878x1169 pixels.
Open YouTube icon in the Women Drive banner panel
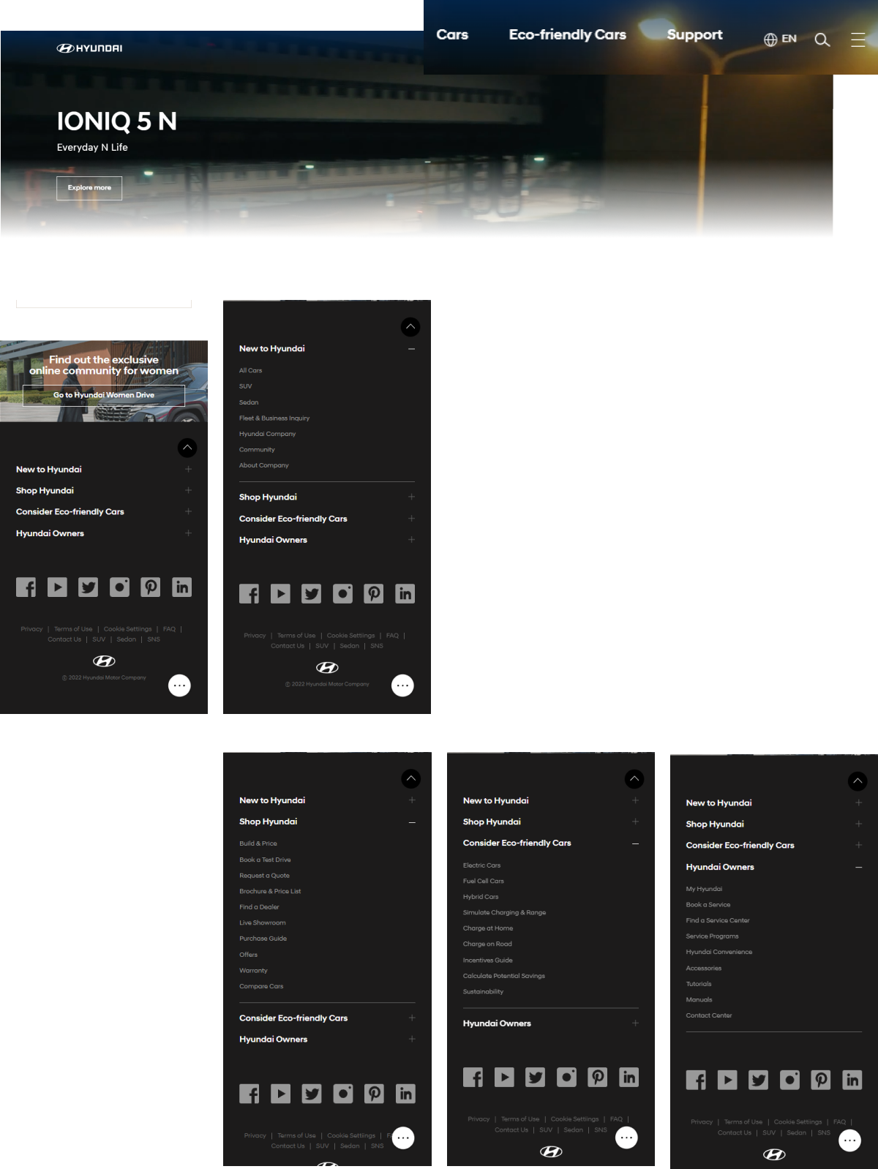click(x=57, y=587)
